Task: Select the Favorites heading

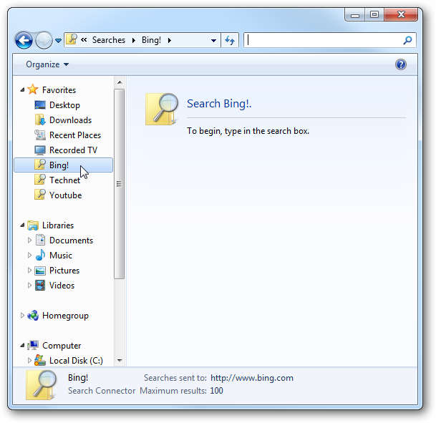Action: pos(59,90)
